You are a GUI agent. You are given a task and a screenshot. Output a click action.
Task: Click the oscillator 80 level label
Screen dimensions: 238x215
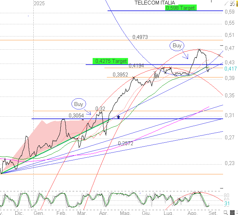coord(227,195)
